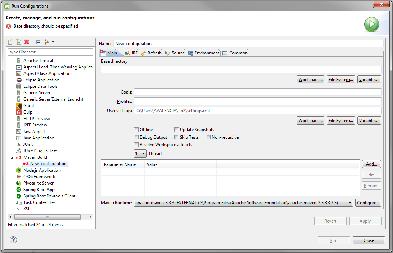Open the filter dropdown arrow in toolbar
This screenshot has width=393, height=253.
(53, 42)
